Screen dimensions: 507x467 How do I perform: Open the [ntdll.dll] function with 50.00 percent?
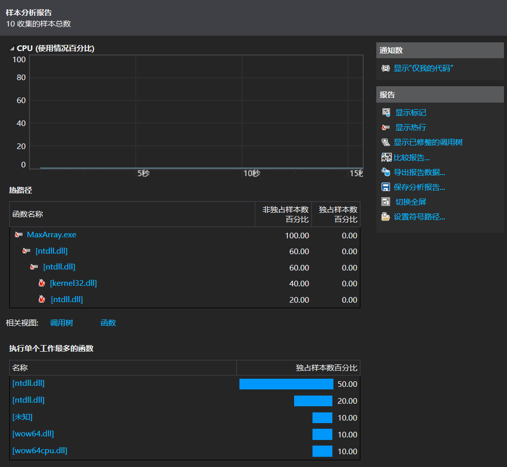[x=28, y=383]
